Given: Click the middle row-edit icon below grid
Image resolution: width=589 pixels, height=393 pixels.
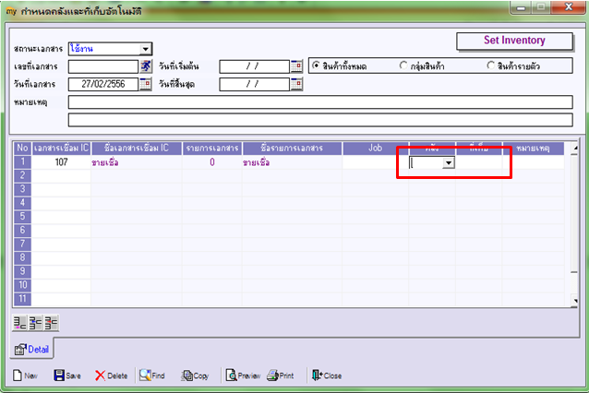Looking at the screenshot, I should click(x=36, y=323).
